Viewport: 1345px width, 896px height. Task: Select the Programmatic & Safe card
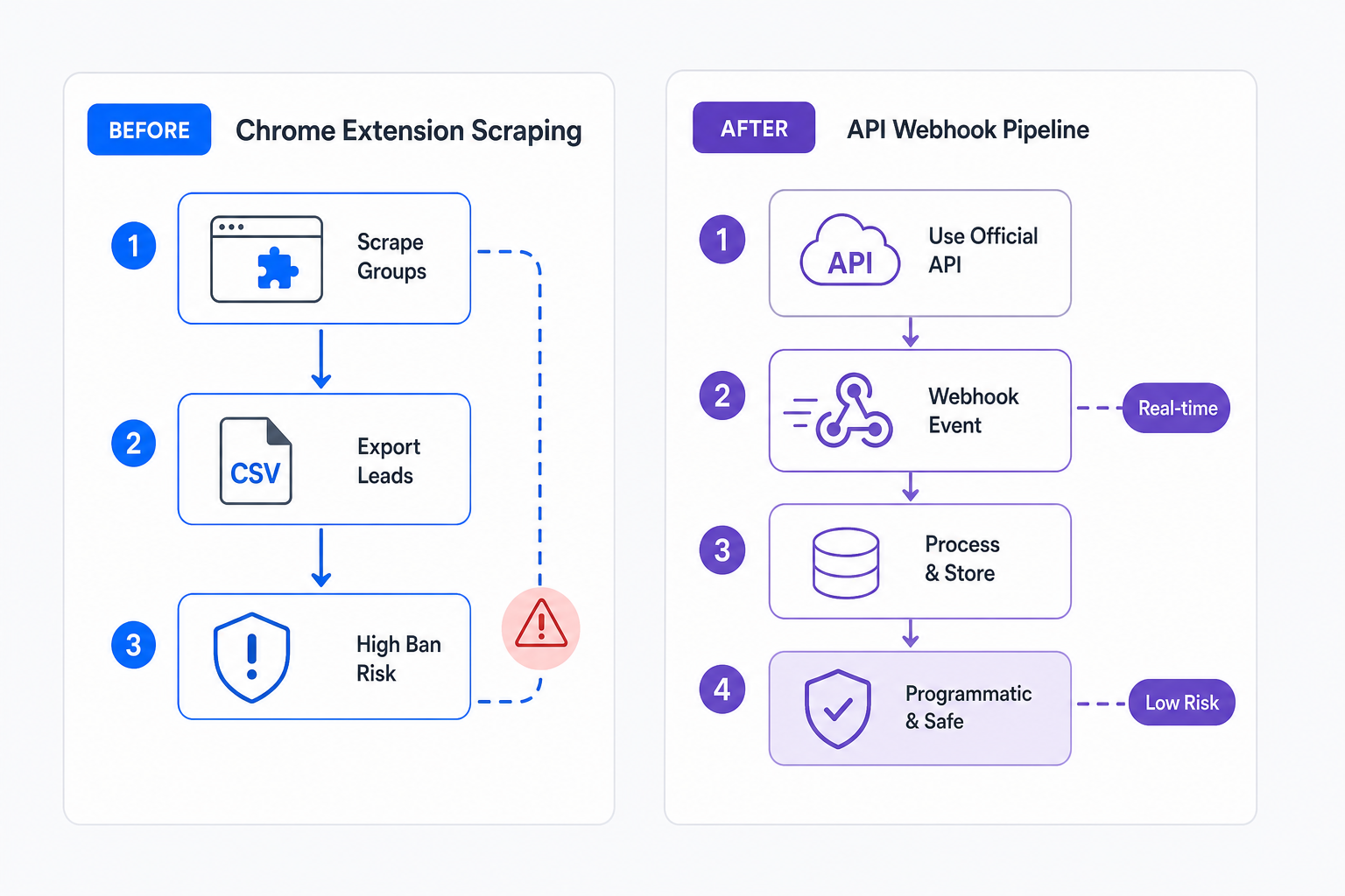(x=920, y=708)
